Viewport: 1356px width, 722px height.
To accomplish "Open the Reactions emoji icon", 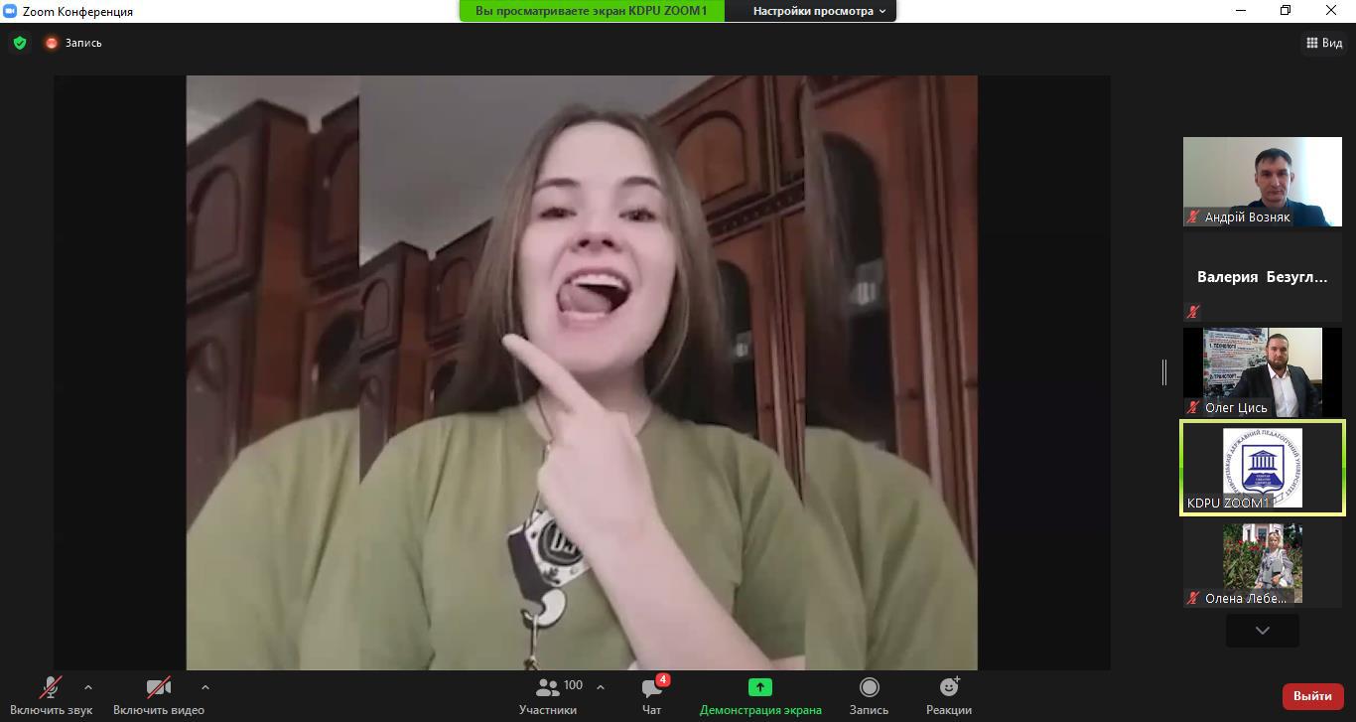I will (949, 687).
